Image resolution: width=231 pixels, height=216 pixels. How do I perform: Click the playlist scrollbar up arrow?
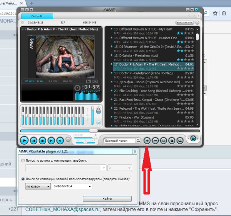[198, 30]
